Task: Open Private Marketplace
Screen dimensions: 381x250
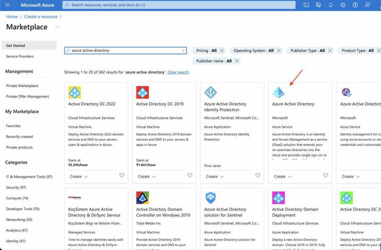Action: pyautogui.click(x=22, y=86)
